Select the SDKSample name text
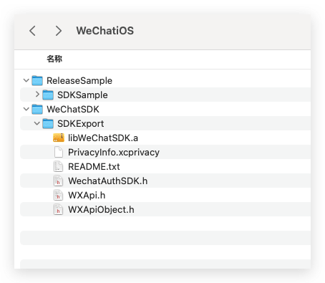 [x=82, y=95]
